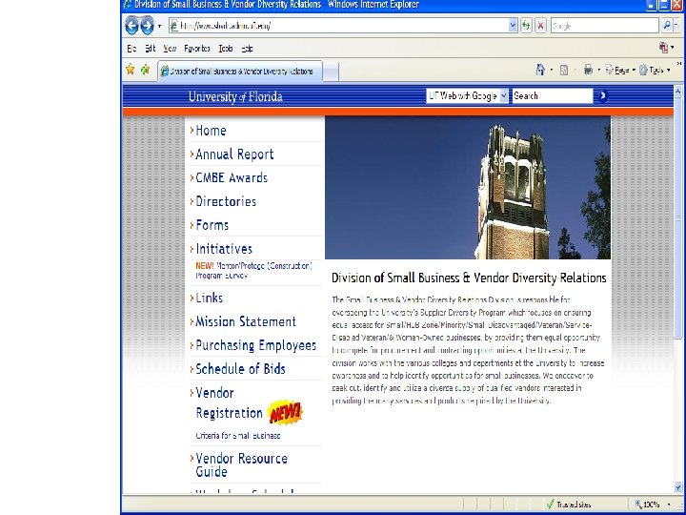Click the Add to Favorites star-plus icon
This screenshot has width=686, height=515.
pos(145,70)
